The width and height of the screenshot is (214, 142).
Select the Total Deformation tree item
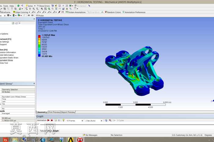pos(7,55)
